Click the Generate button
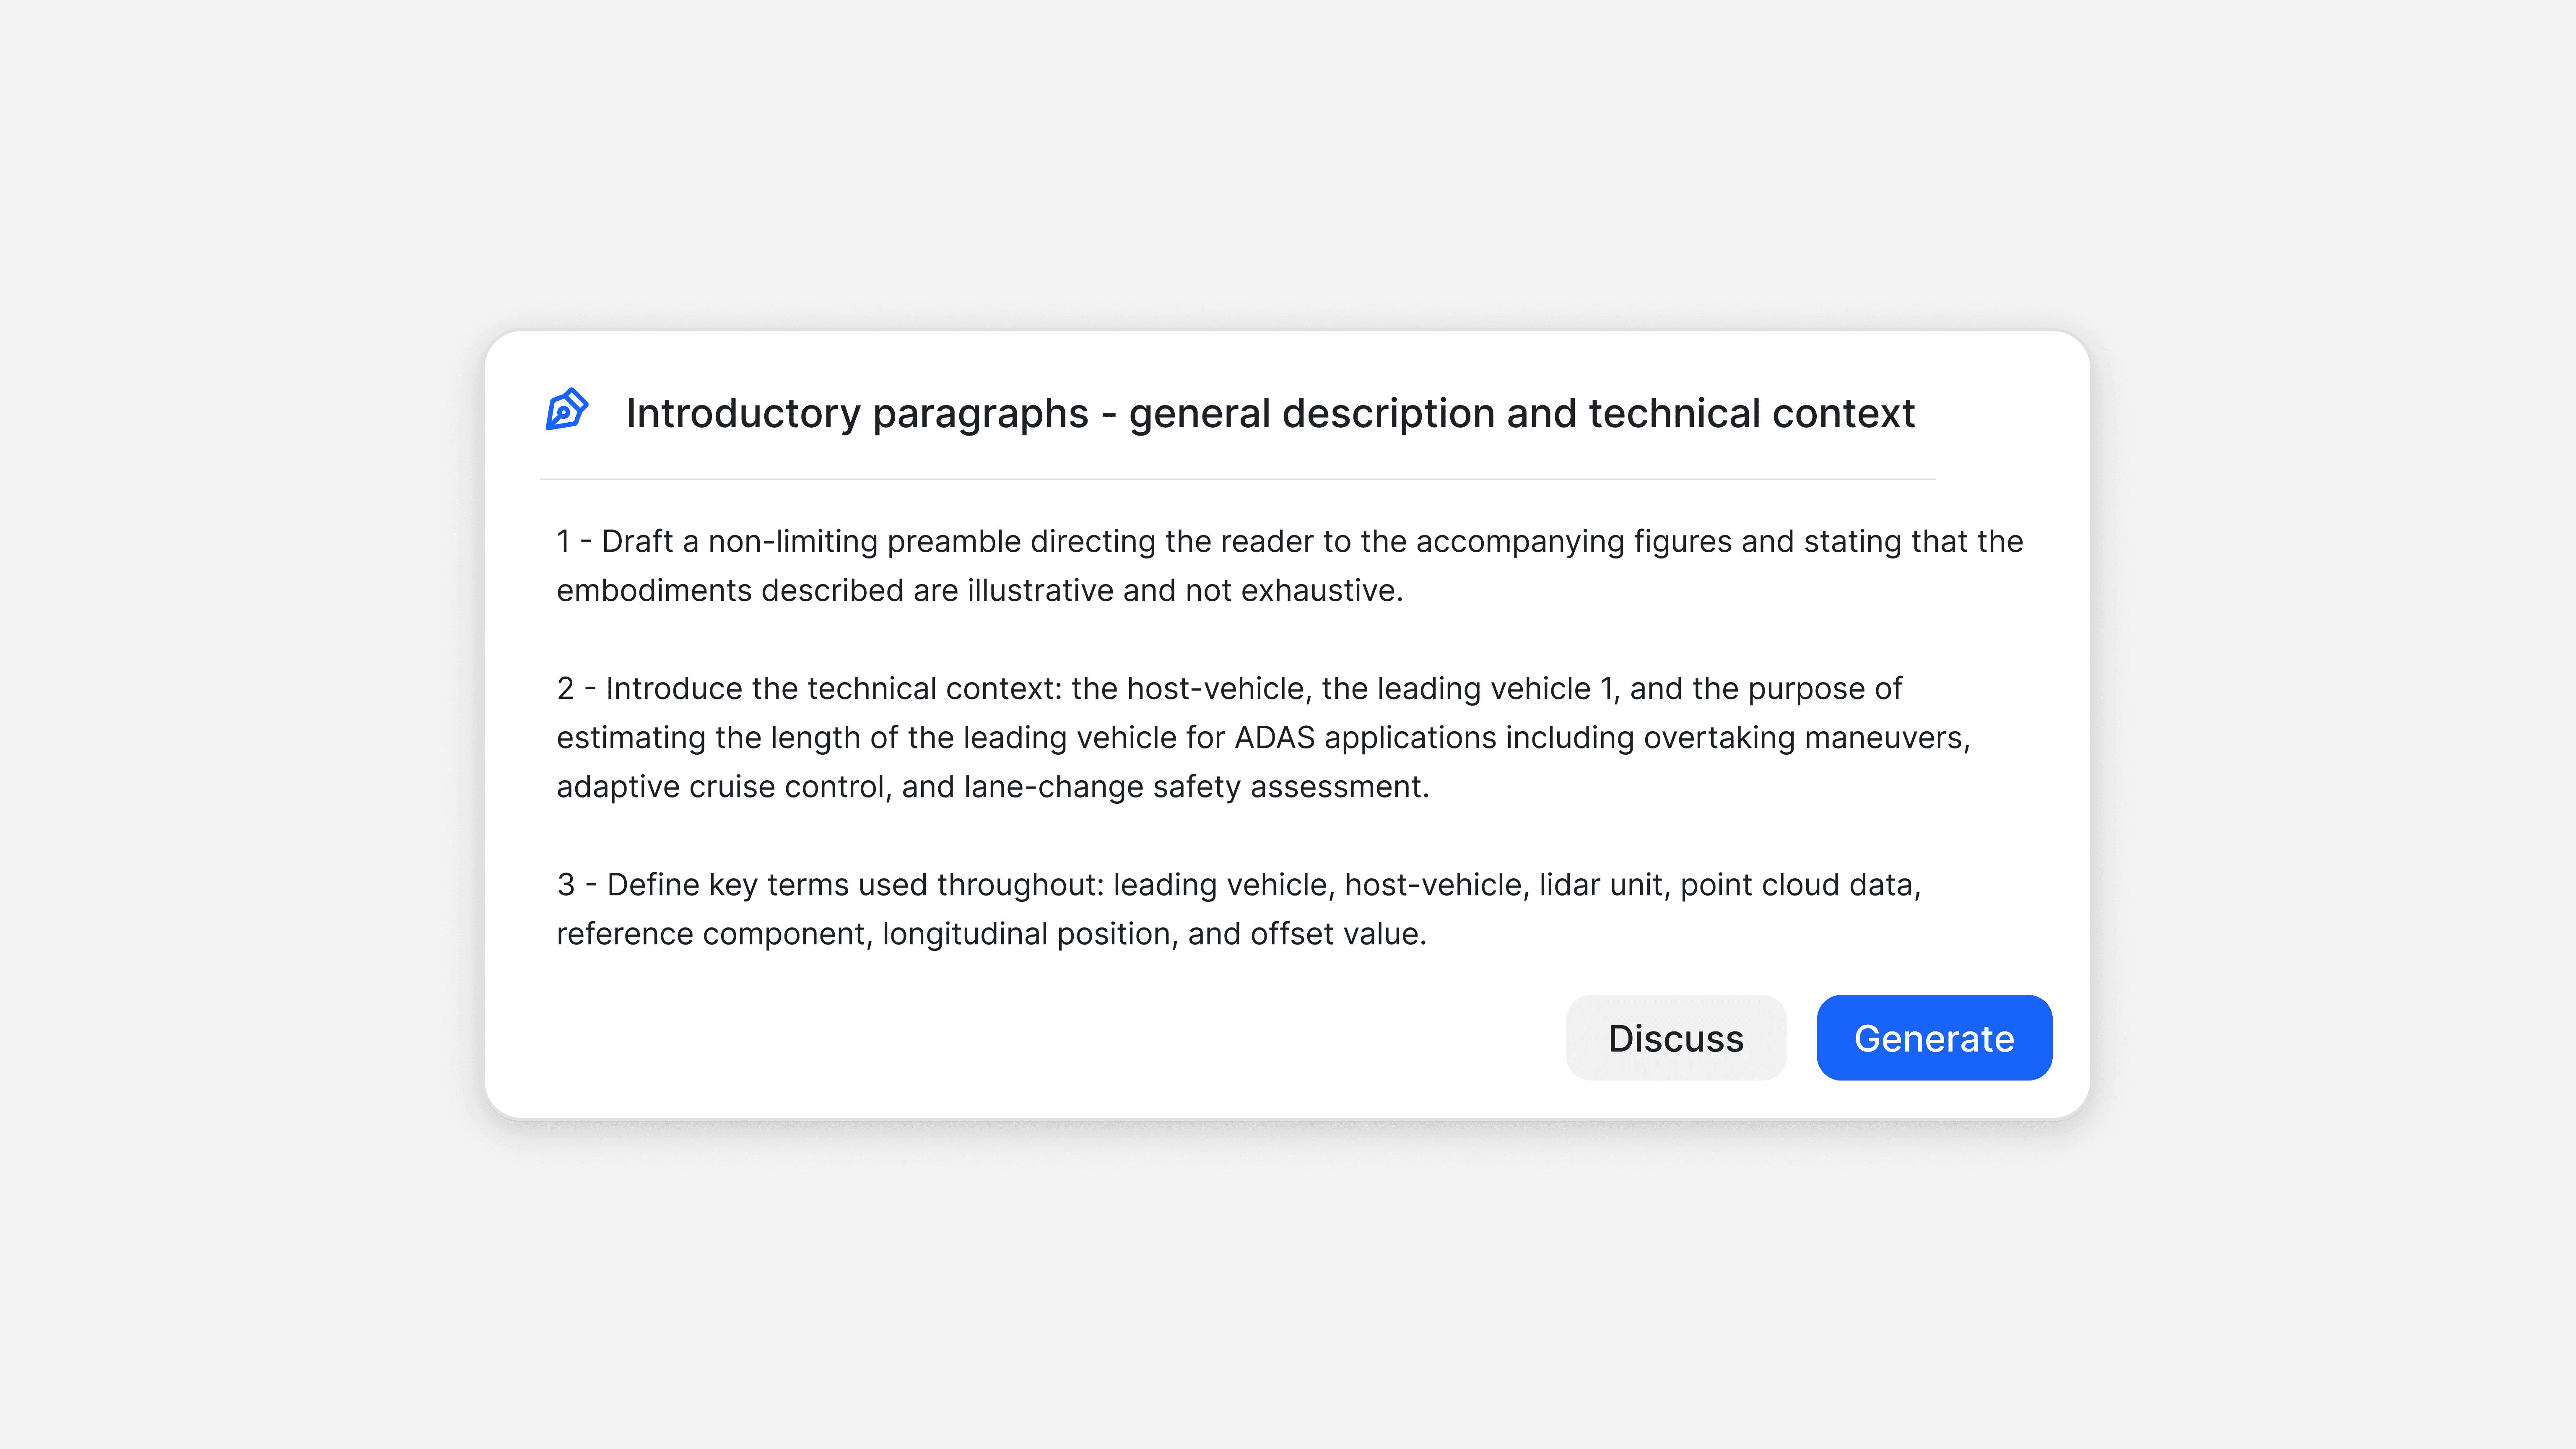The height and width of the screenshot is (1449, 2576). [x=1934, y=1038]
